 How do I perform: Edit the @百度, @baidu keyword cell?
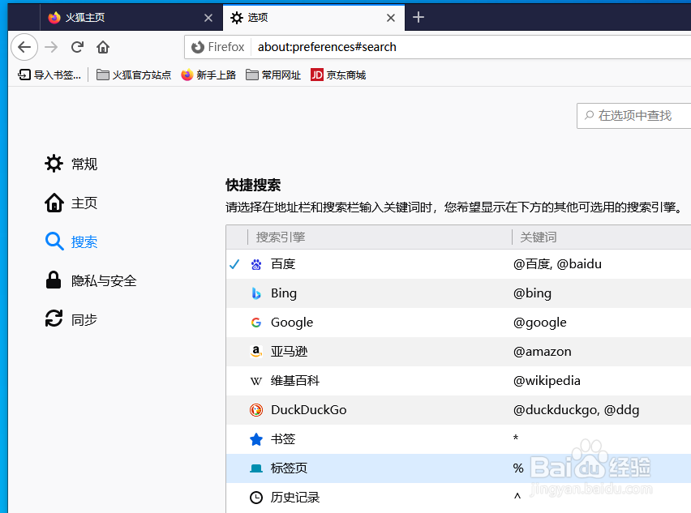(557, 264)
